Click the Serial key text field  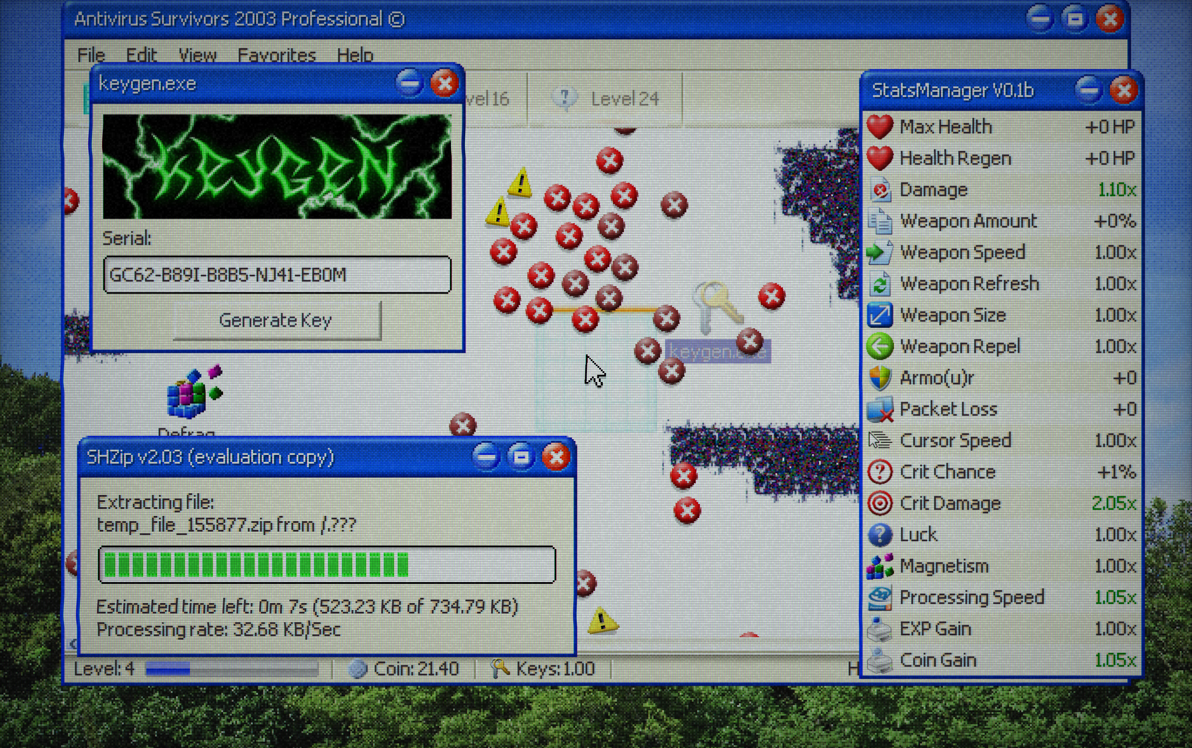(x=277, y=275)
